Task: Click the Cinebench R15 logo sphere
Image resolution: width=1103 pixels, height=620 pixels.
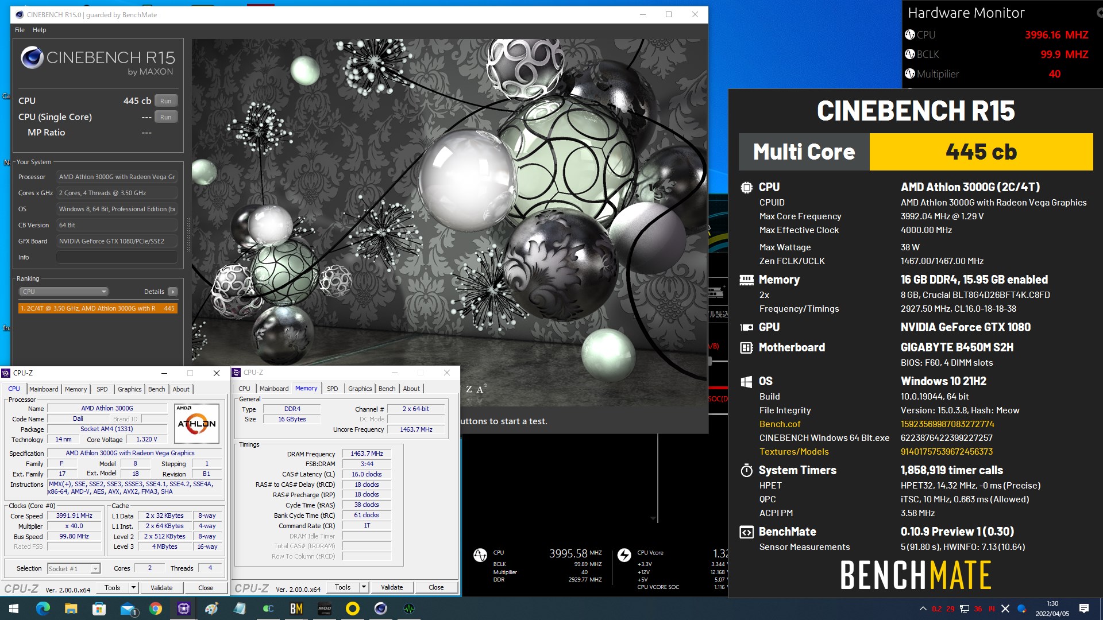Action: [32, 57]
